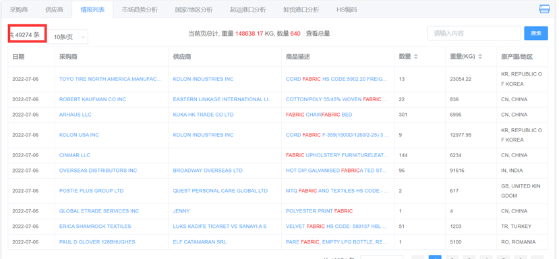Focus the 请输入内容 search field
The width and height of the screenshot is (559, 259).
[x=474, y=33]
